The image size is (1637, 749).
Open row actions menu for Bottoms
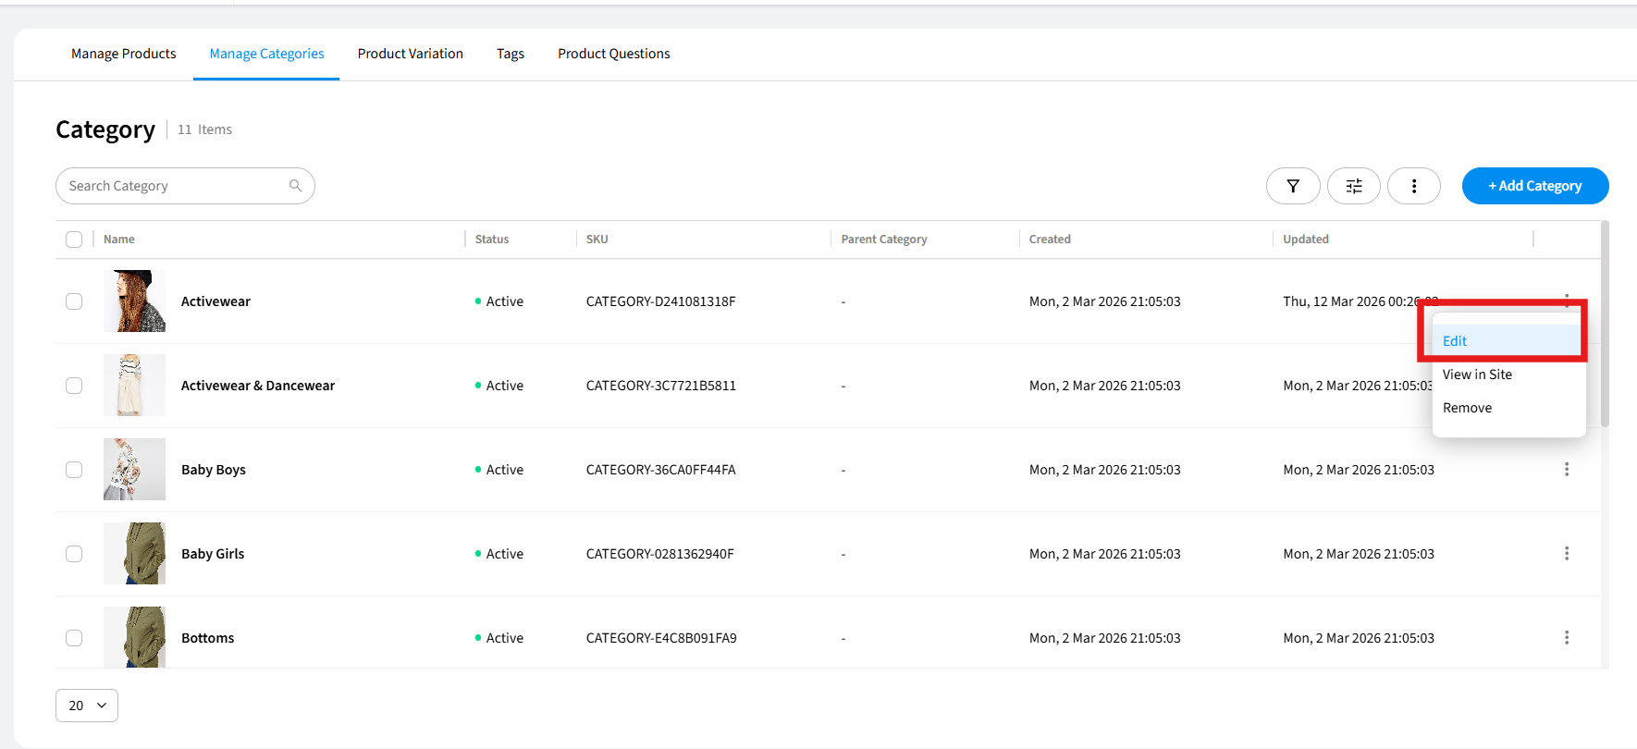[x=1566, y=638]
